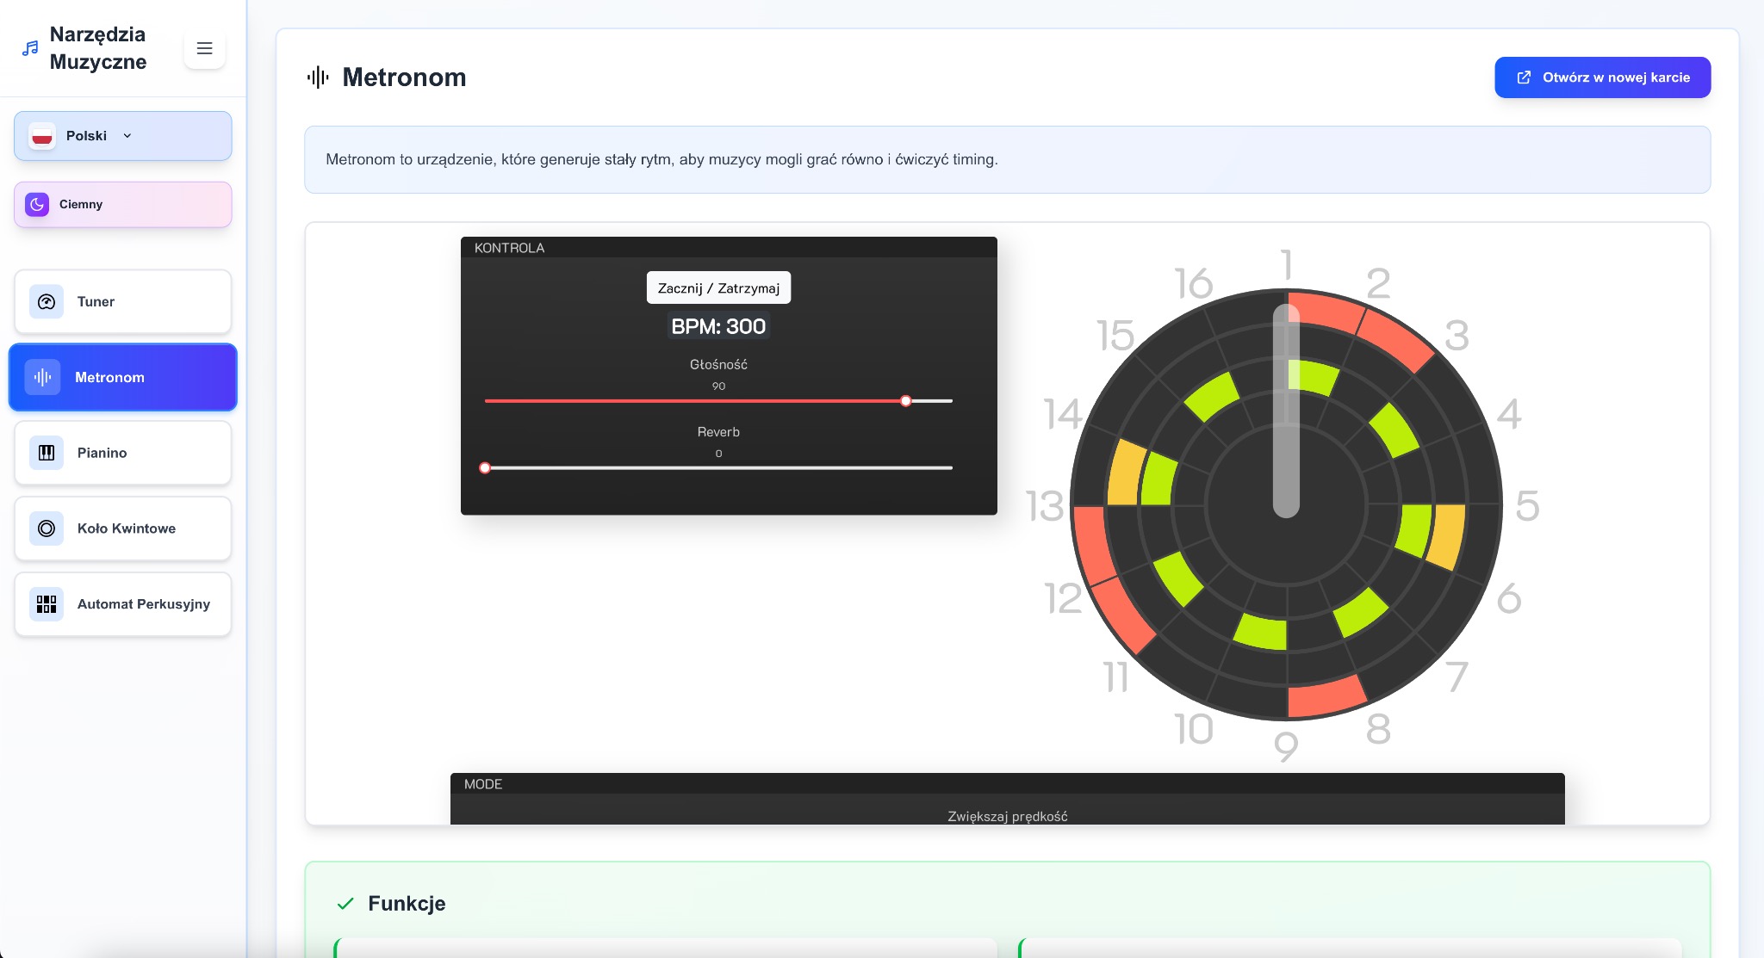The image size is (1764, 958).
Task: Click the moon icon for dark theme
Action: pos(37,205)
